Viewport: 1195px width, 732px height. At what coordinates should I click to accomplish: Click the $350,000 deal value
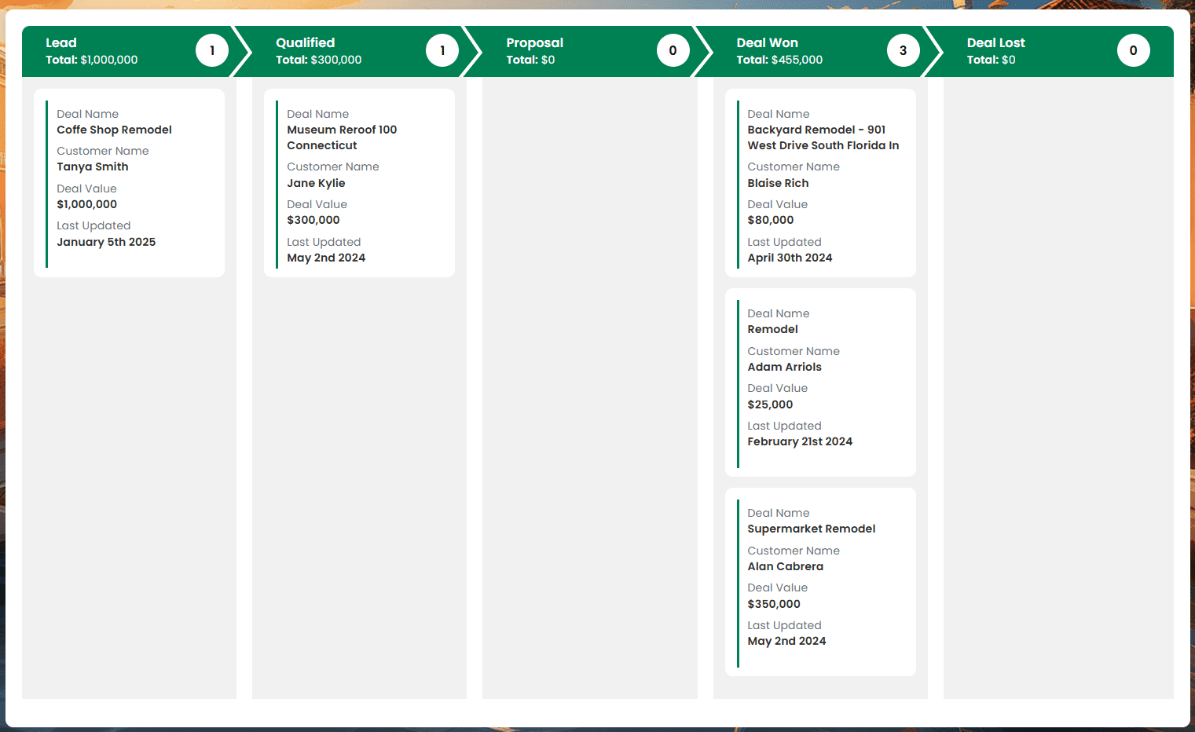[774, 604]
